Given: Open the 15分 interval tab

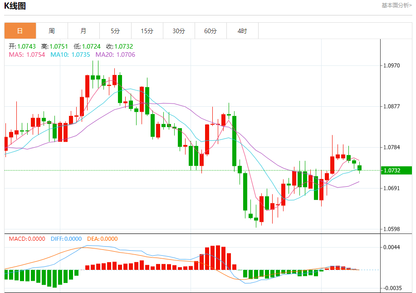Looking at the screenshot, I should pos(147,31).
